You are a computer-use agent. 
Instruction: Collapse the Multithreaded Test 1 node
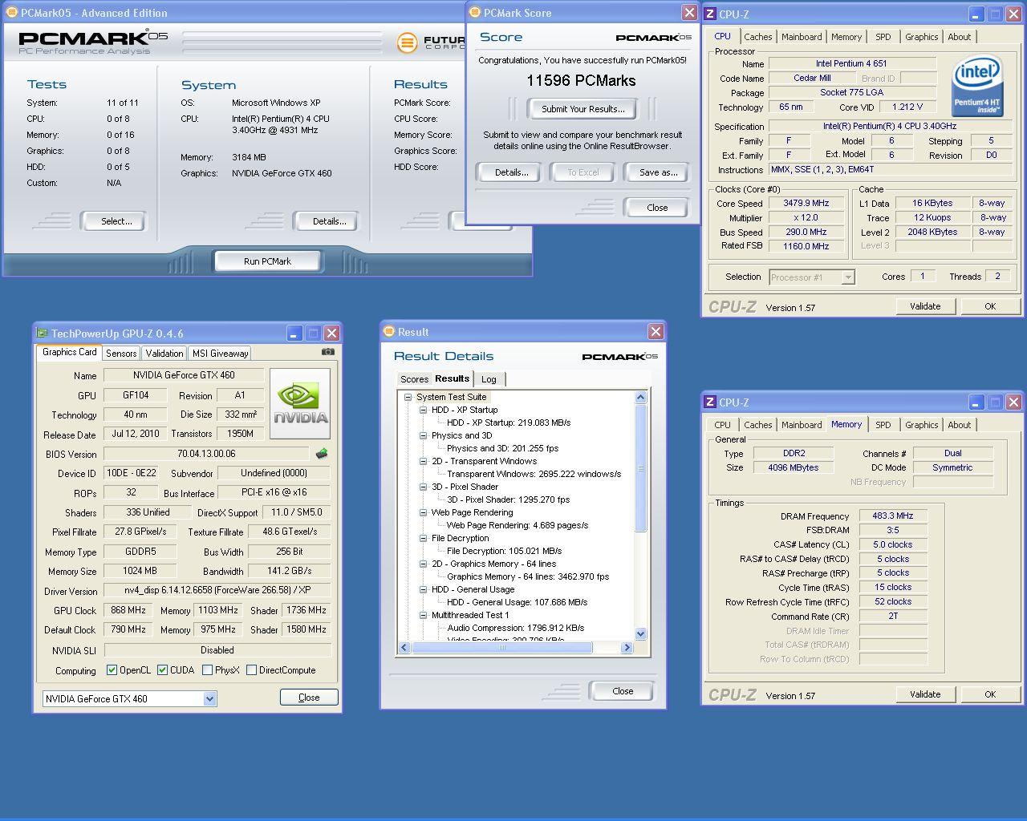(x=423, y=615)
